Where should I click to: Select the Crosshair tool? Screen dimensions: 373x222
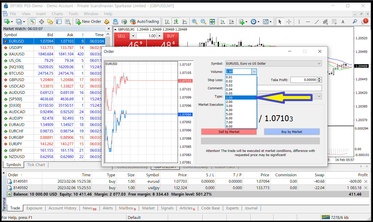coord(289,22)
